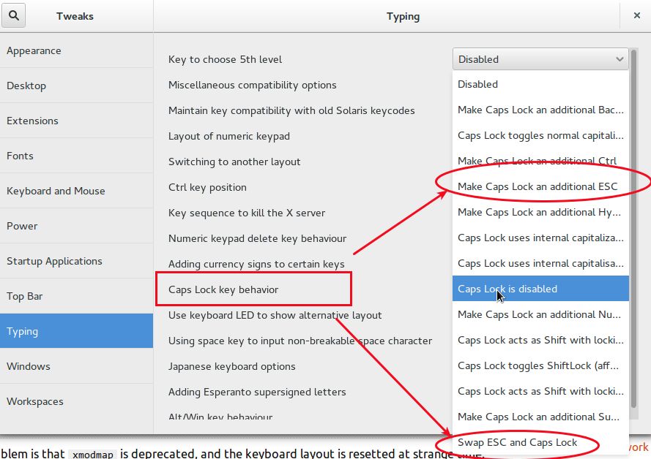The height and width of the screenshot is (459, 651).
Task: Select the Typing section
Action: pyautogui.click(x=76, y=331)
